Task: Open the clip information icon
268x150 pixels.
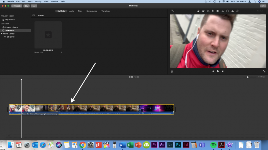Action: click(x=237, y=11)
